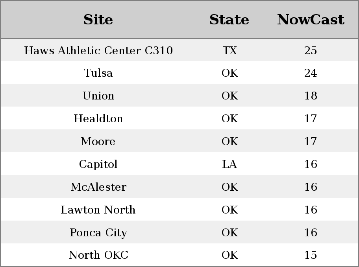Sort by the NowCast column header
The height and width of the screenshot is (267, 359).
click(x=311, y=20)
